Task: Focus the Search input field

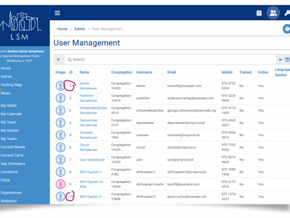Action: pos(170,59)
